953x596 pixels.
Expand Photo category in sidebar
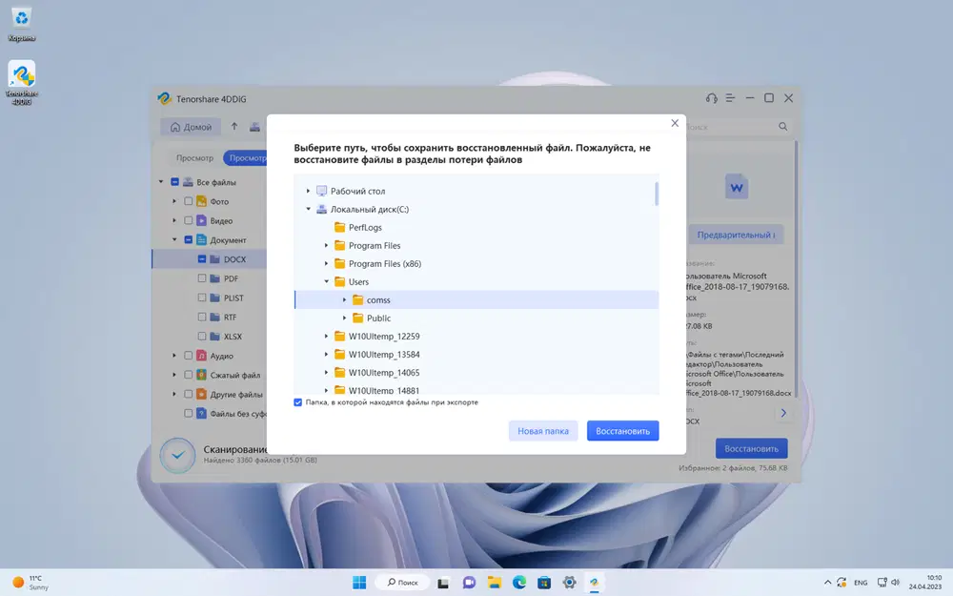point(173,201)
